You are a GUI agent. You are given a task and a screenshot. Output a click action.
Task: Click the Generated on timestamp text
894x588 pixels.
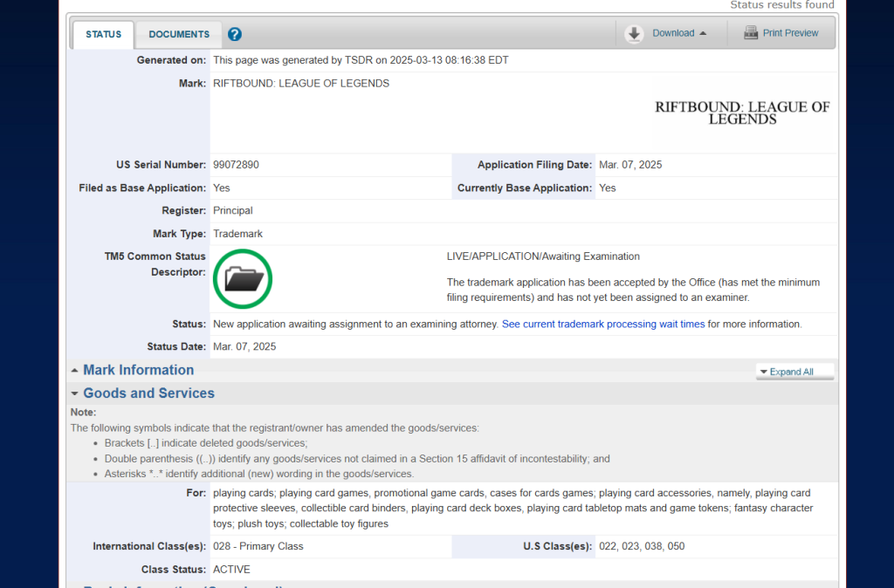coord(361,60)
